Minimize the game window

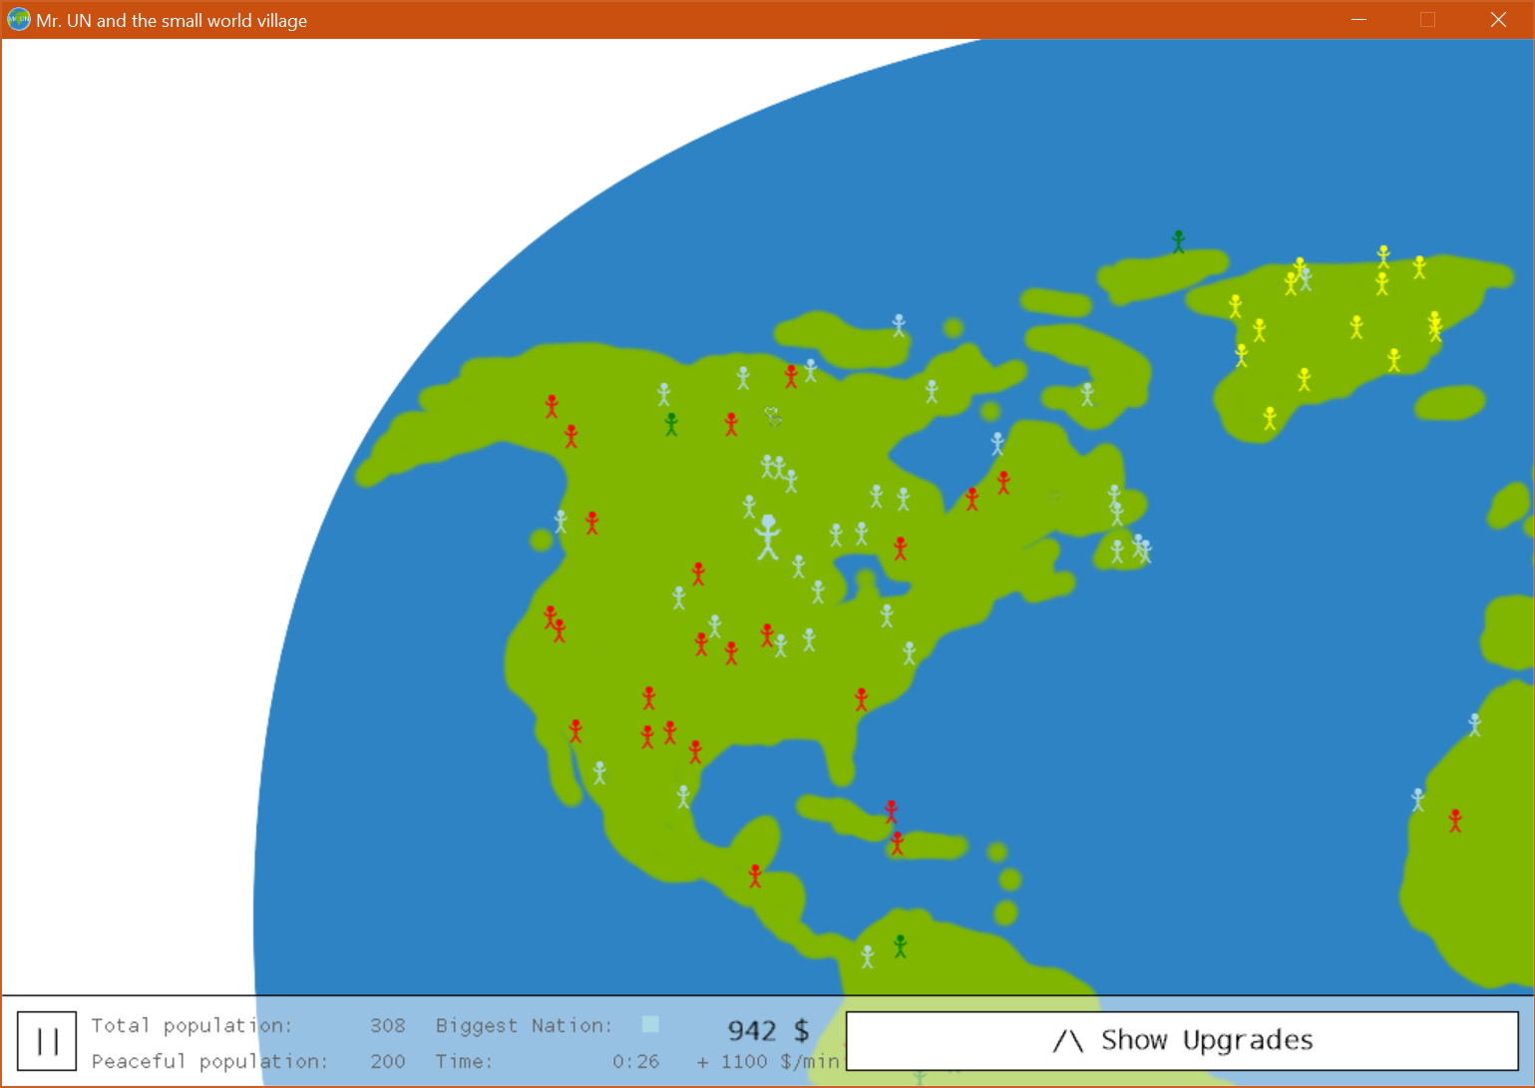coord(1358,19)
